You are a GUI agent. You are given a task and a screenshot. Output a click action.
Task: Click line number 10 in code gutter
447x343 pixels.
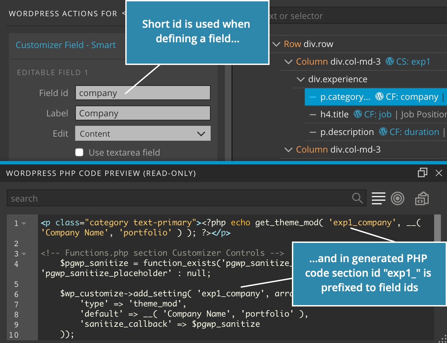pos(14,335)
